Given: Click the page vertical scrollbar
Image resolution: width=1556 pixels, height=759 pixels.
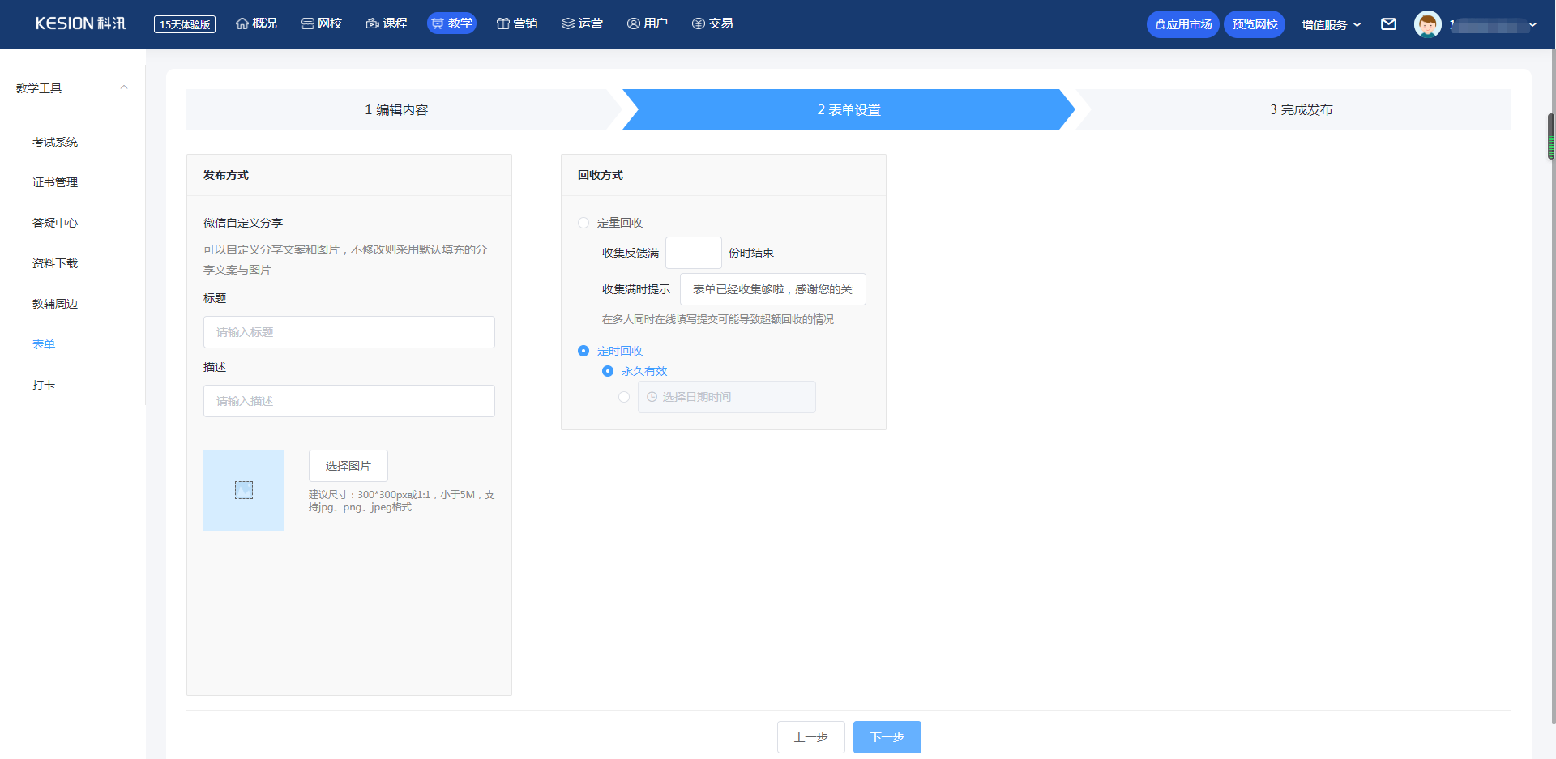Looking at the screenshot, I should click(1551, 136).
